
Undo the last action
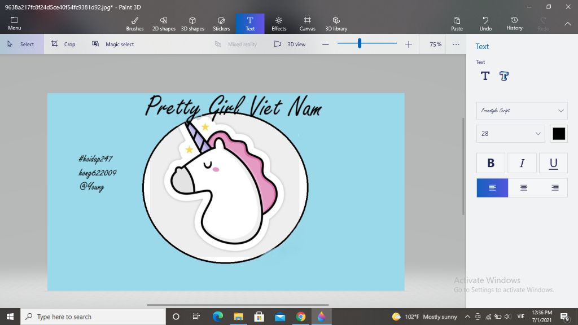pyautogui.click(x=485, y=24)
